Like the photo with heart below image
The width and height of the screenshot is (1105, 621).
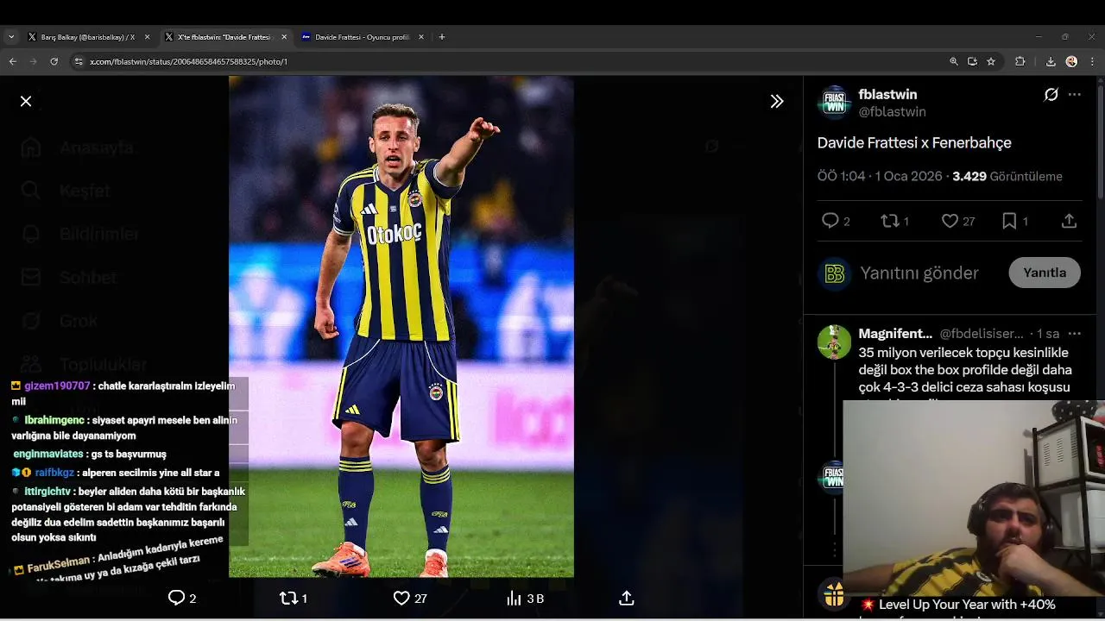(x=401, y=598)
